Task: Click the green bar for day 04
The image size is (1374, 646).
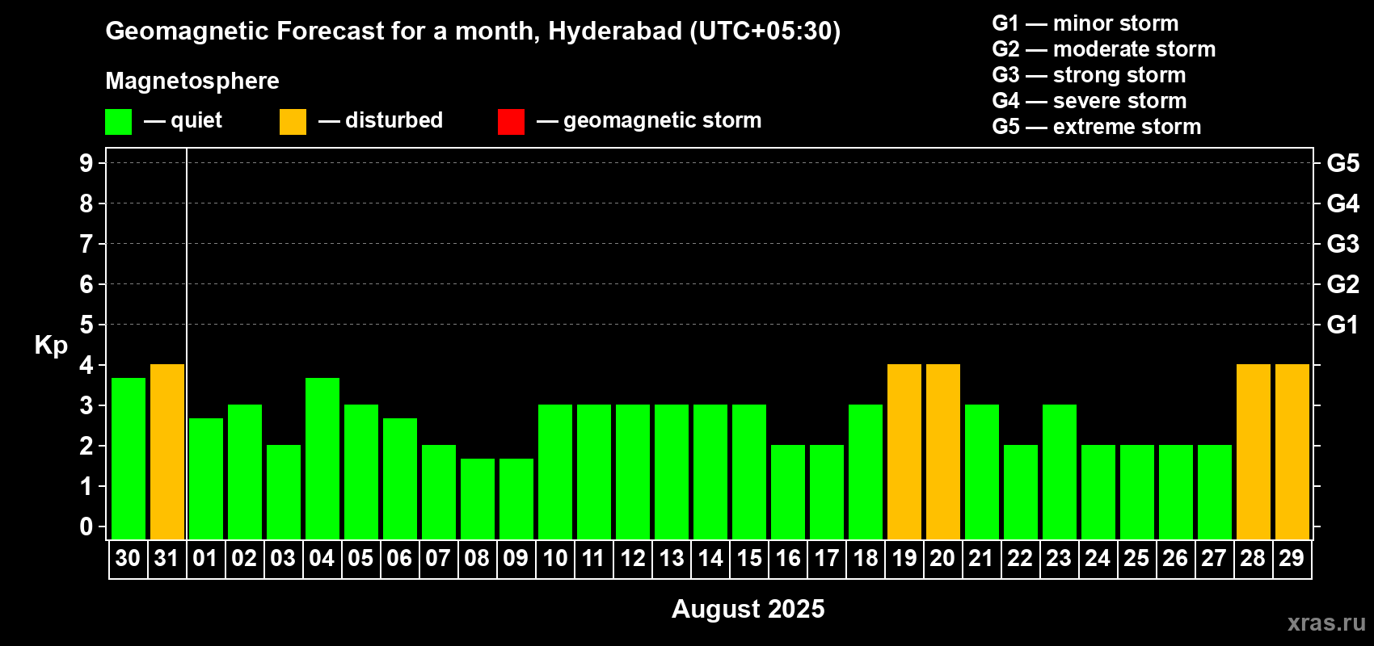Action: pyautogui.click(x=322, y=459)
